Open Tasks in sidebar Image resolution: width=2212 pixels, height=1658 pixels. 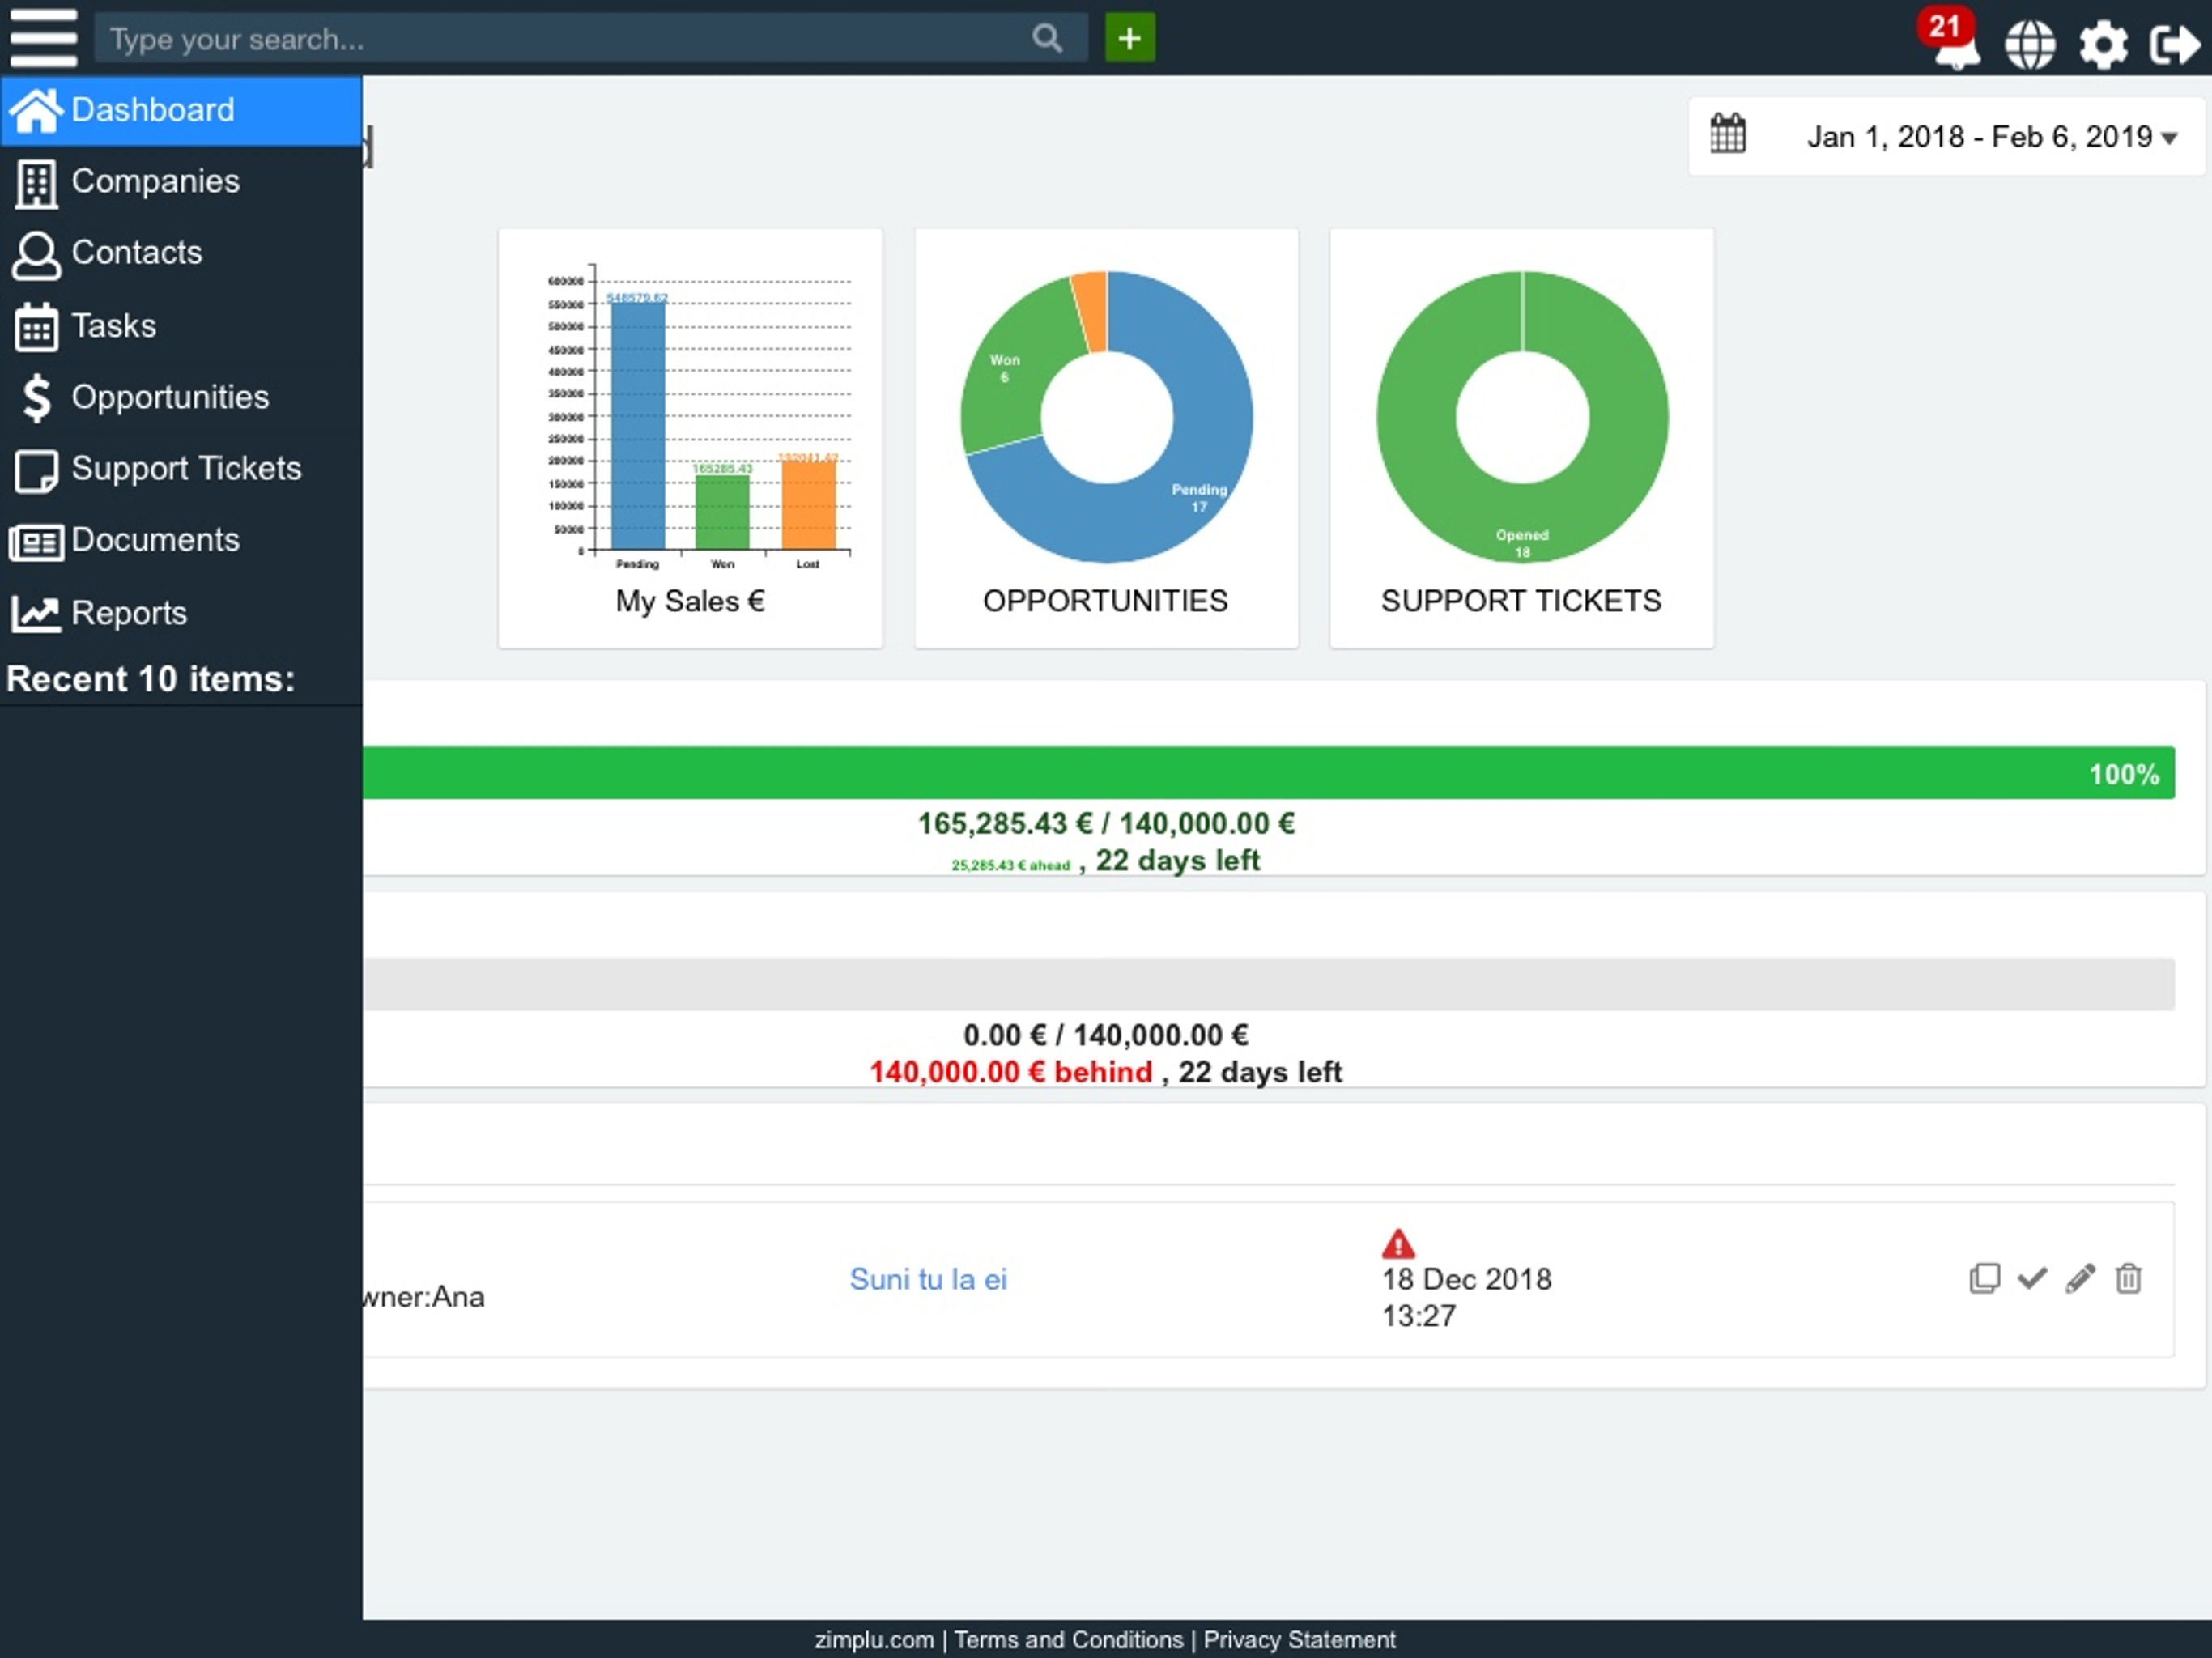(181, 326)
